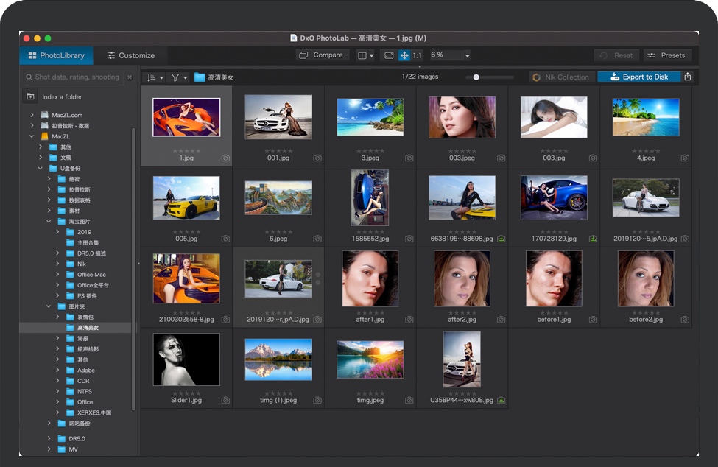Click the Presets button
Screen dimensions: 718x467
tap(669, 55)
